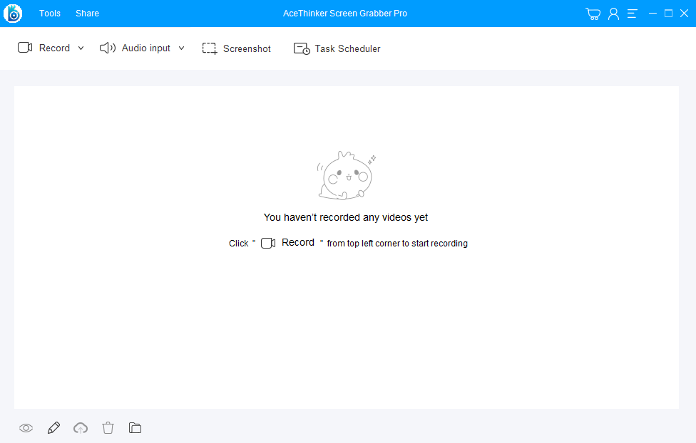This screenshot has height=443, width=696.
Task: Click the AceThinker app logo icon
Action: (x=13, y=14)
